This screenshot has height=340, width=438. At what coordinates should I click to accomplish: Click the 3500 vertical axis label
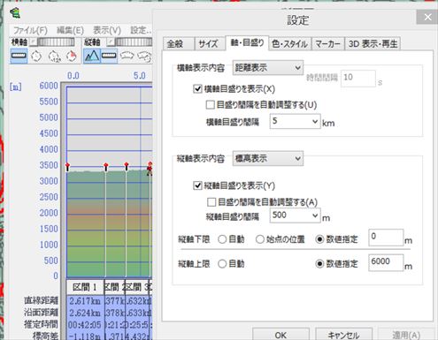pyautogui.click(x=49, y=165)
